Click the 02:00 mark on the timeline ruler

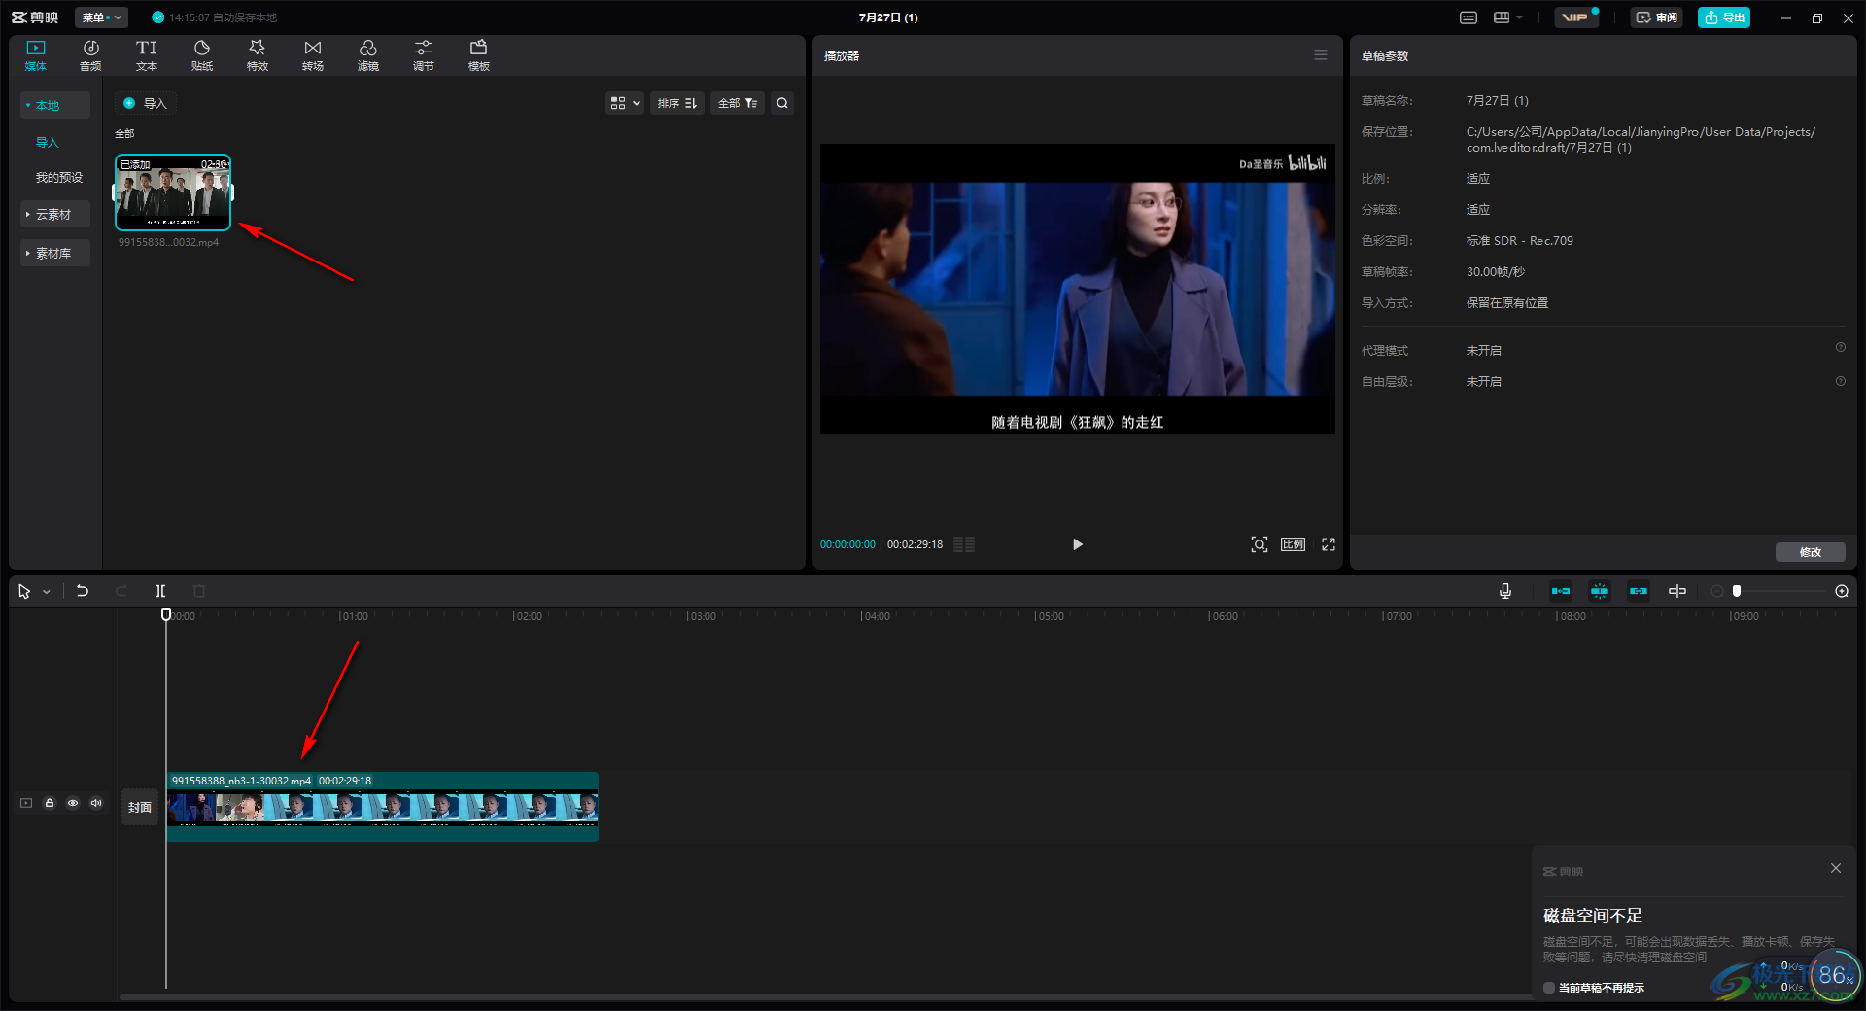(528, 616)
